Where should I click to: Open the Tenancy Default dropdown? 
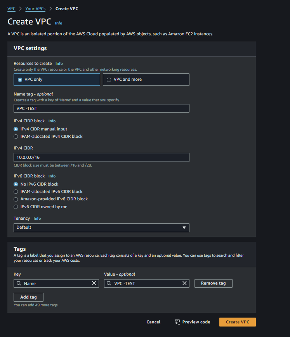101,228
